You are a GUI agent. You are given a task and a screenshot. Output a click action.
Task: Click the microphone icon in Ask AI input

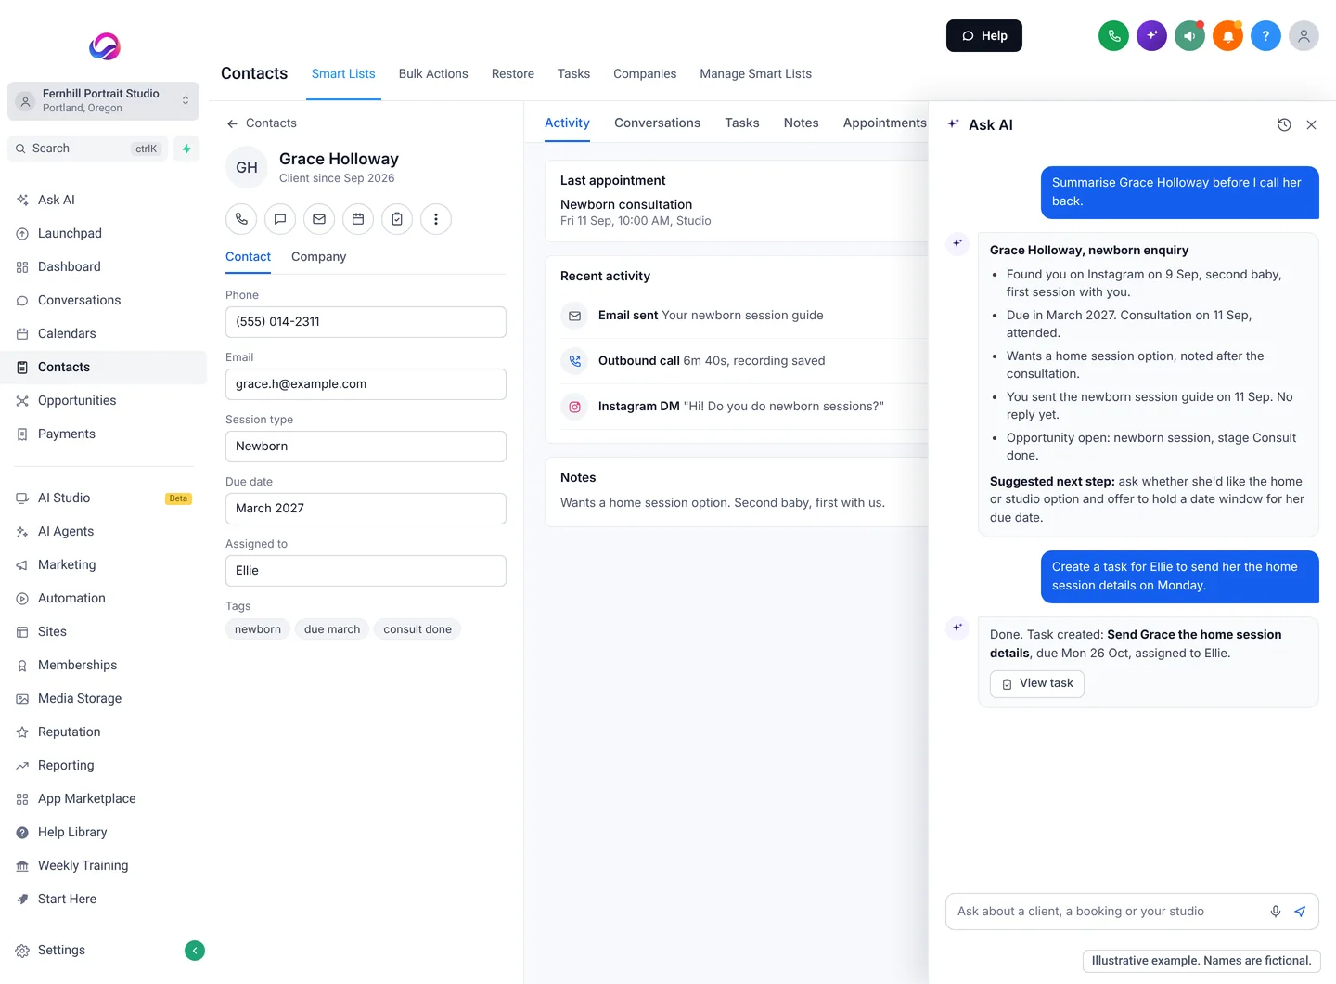pyautogui.click(x=1276, y=912)
